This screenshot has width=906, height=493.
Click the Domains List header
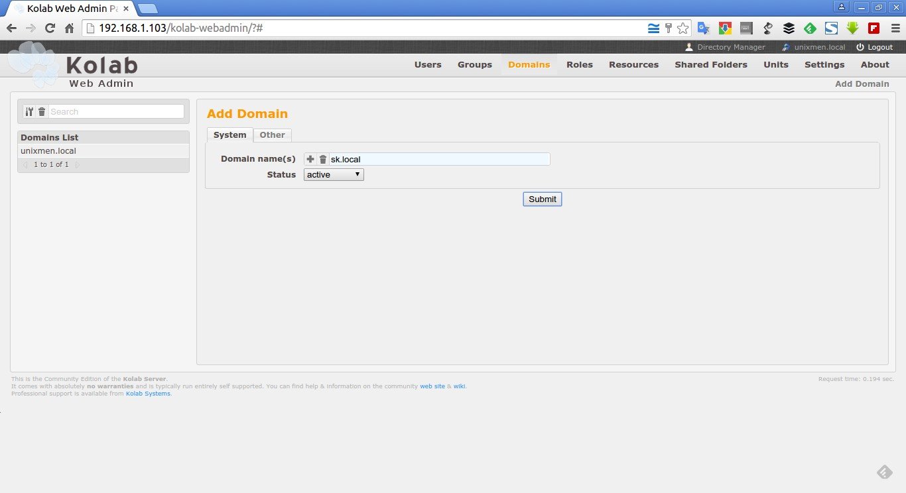point(103,137)
